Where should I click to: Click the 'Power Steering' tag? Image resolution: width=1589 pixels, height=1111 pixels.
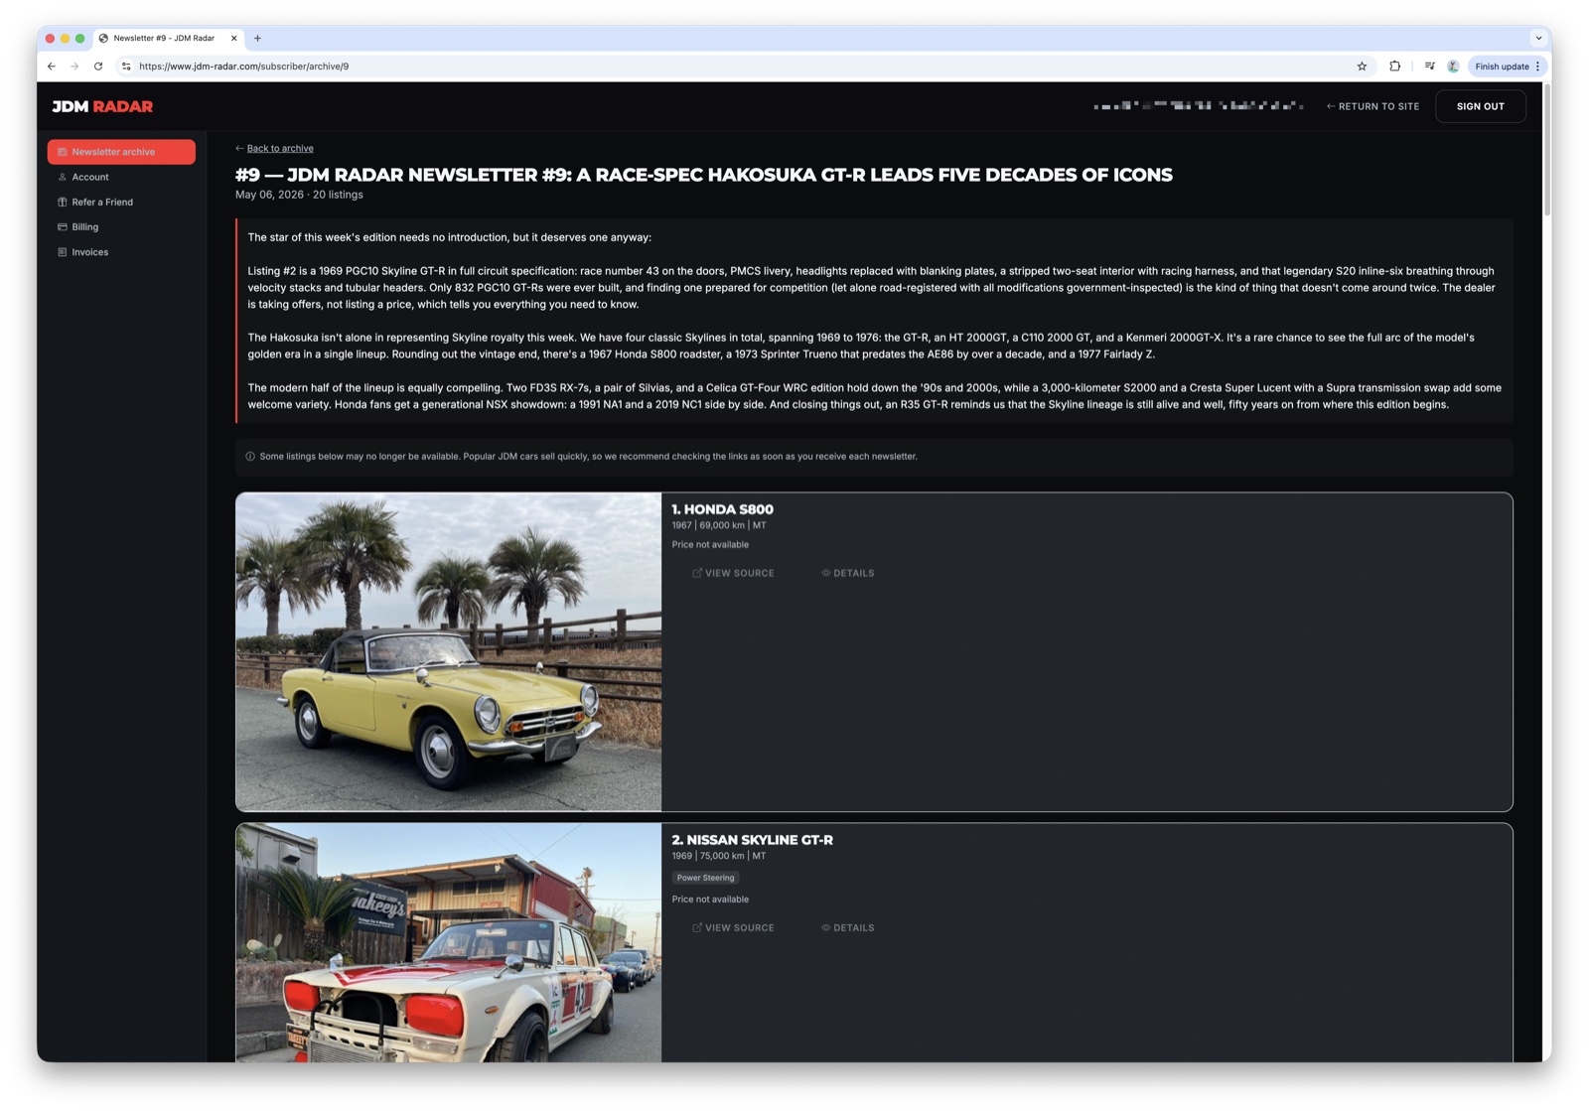(705, 878)
